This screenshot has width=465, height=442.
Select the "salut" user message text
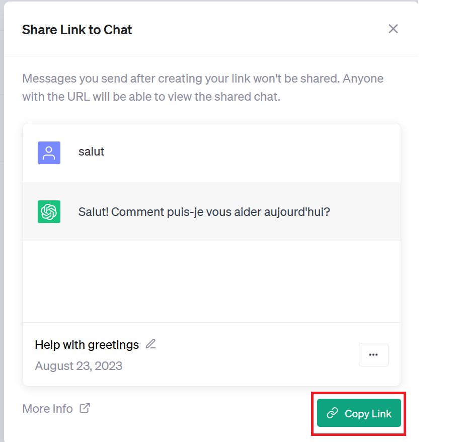pyautogui.click(x=92, y=152)
